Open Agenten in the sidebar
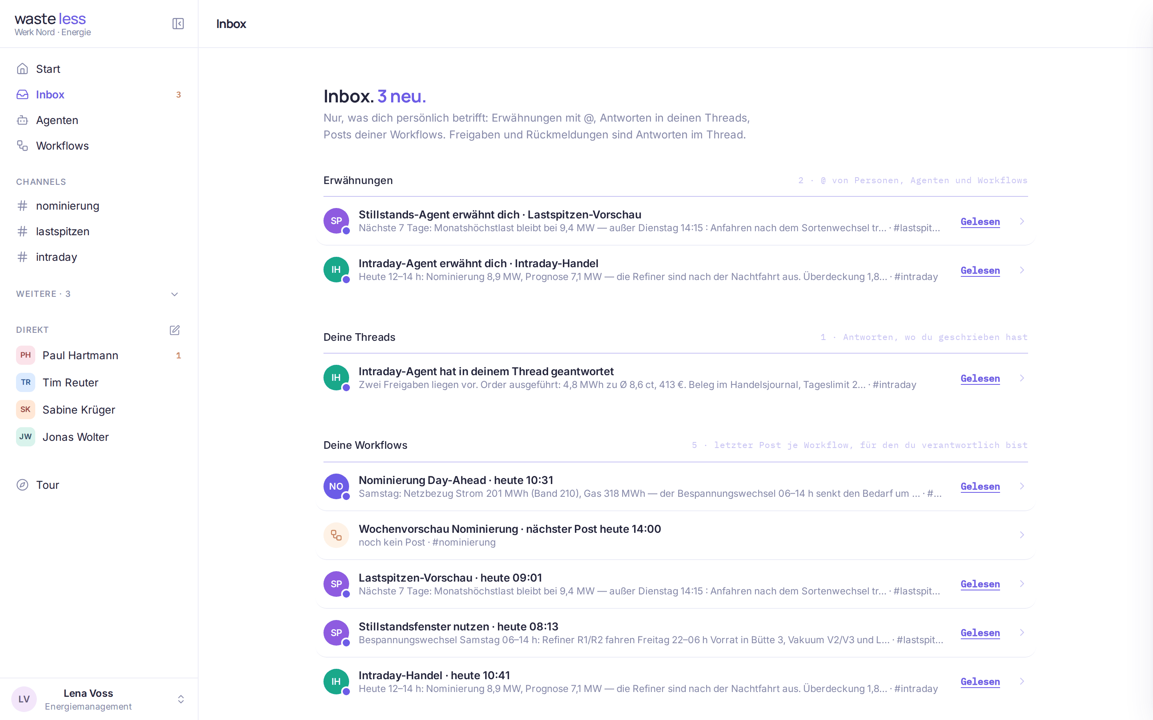This screenshot has width=1153, height=720. [98, 120]
